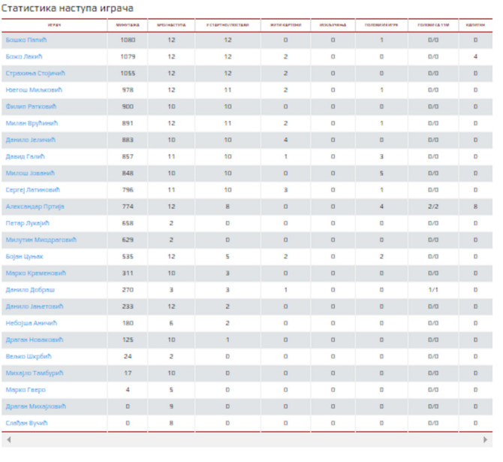Click player Драган Новаковић
The width and height of the screenshot is (503, 462).
pos(34,340)
